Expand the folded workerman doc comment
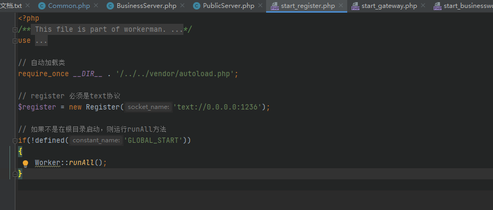The image size is (493, 210). point(15,30)
